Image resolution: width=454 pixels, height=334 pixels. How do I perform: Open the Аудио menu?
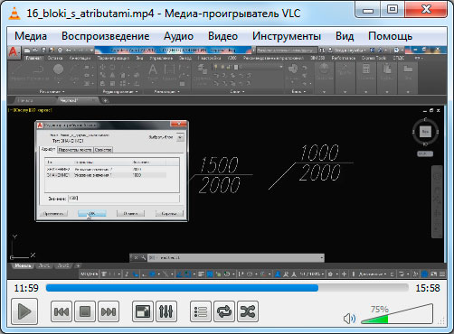(x=178, y=36)
